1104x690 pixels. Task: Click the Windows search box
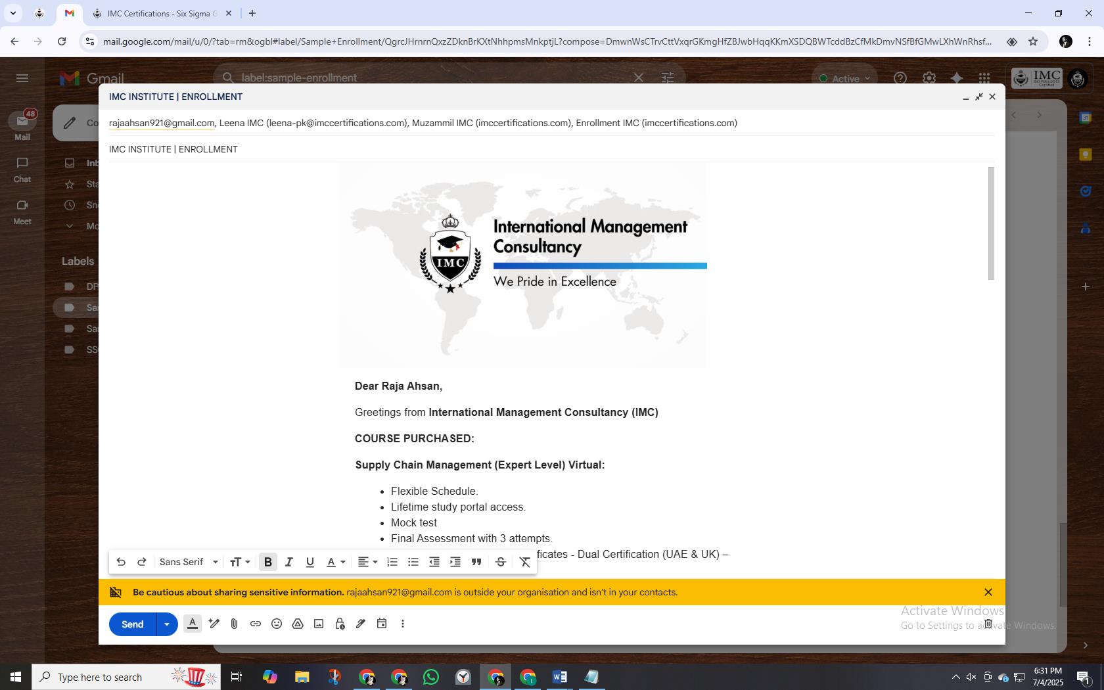coord(126,677)
